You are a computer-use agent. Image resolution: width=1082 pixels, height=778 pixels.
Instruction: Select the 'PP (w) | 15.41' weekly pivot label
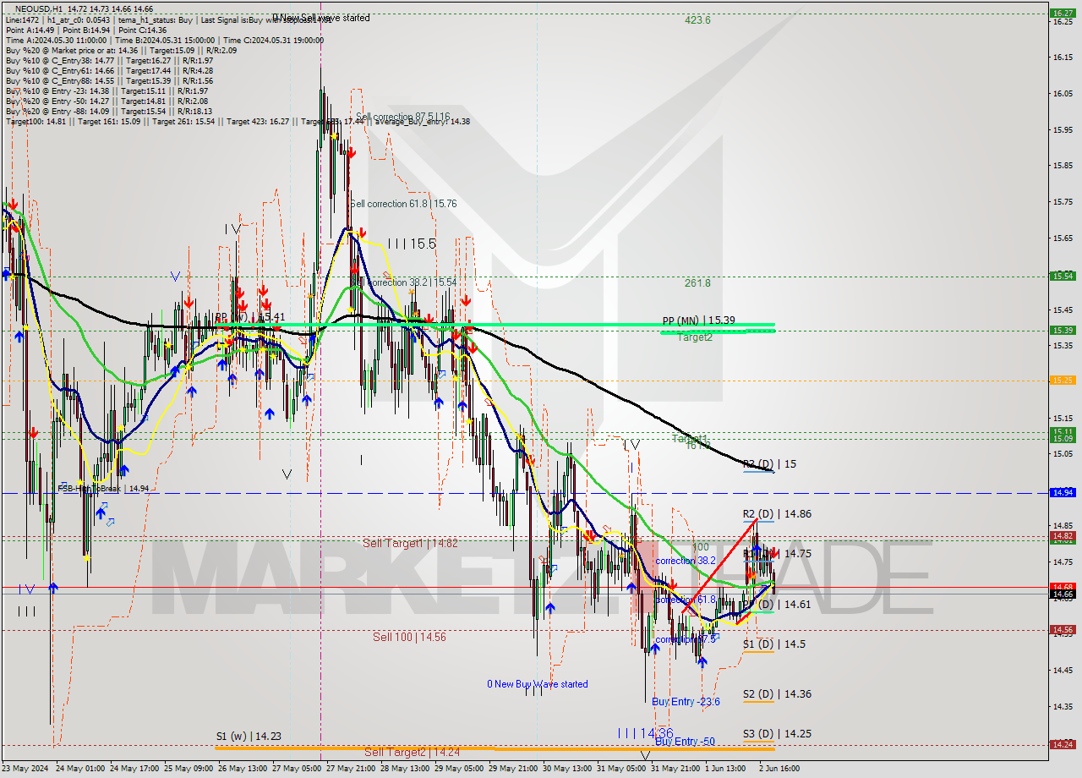pos(249,317)
